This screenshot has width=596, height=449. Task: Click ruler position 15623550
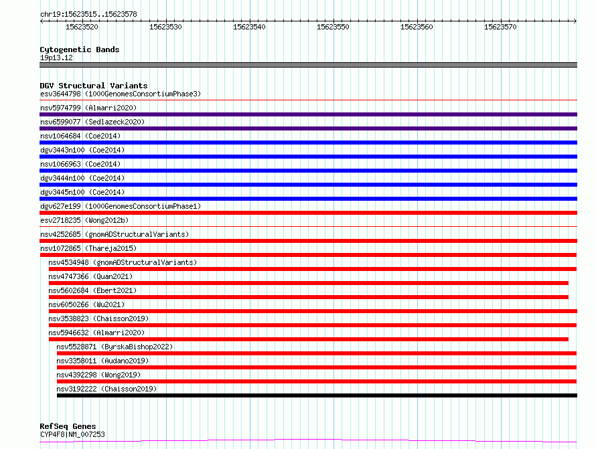[333, 27]
